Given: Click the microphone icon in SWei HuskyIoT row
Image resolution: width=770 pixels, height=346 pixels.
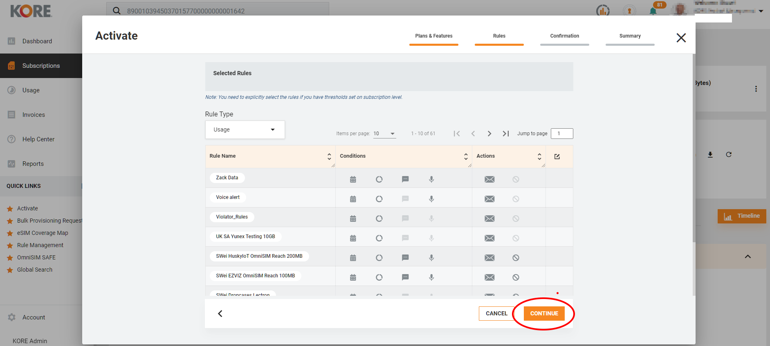Looking at the screenshot, I should [431, 258].
